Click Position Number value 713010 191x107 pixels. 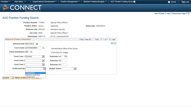pos(41,23)
